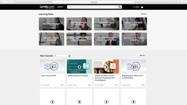The width and height of the screenshot is (187, 105).
Task: See all Learning Paths
Action: pyautogui.click(x=144, y=14)
